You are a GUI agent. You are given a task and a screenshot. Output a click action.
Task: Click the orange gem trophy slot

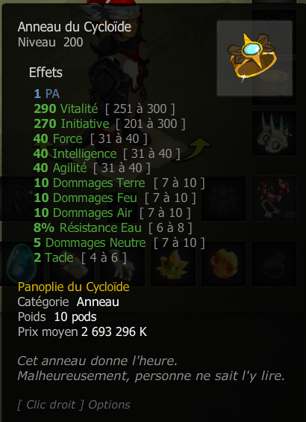[x=223, y=263]
